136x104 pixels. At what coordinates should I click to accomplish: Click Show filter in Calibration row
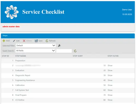(110, 85)
